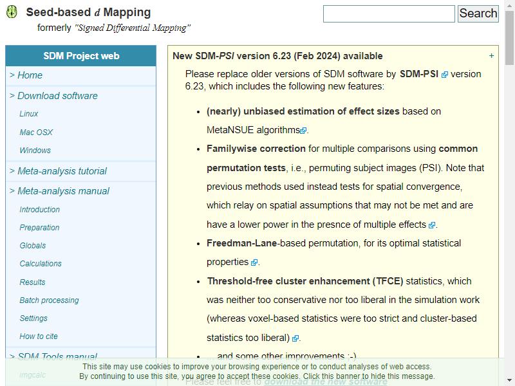
Task: Click 'Freedman-Lane' bold text
Action: [x=242, y=243]
